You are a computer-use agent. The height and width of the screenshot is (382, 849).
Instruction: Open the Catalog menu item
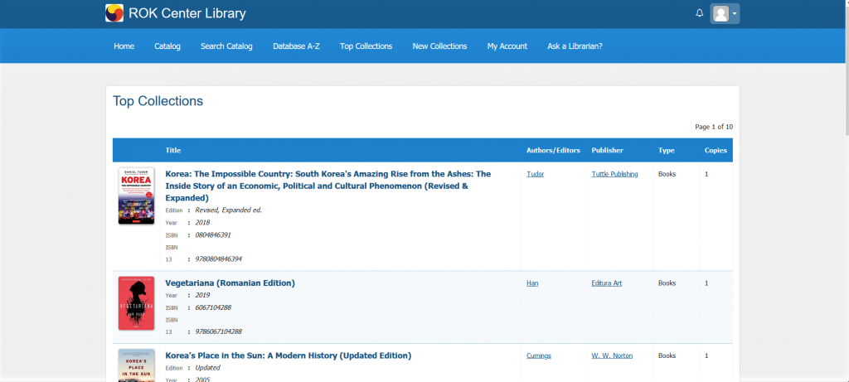click(167, 46)
